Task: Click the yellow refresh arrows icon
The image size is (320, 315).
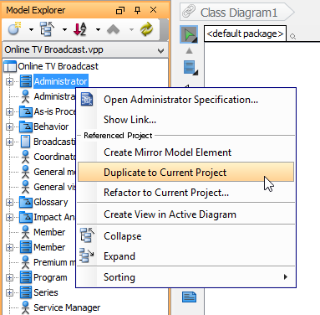Action: point(147,29)
